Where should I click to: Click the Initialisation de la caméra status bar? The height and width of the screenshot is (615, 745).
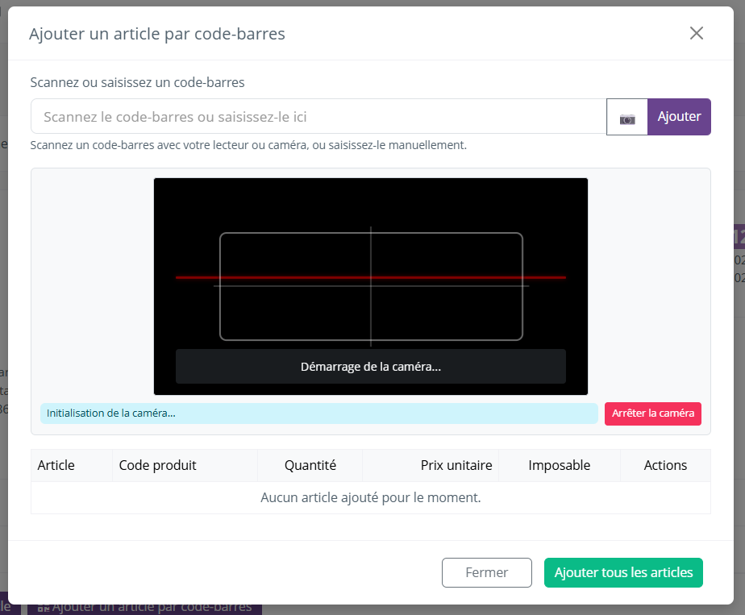[x=318, y=413]
